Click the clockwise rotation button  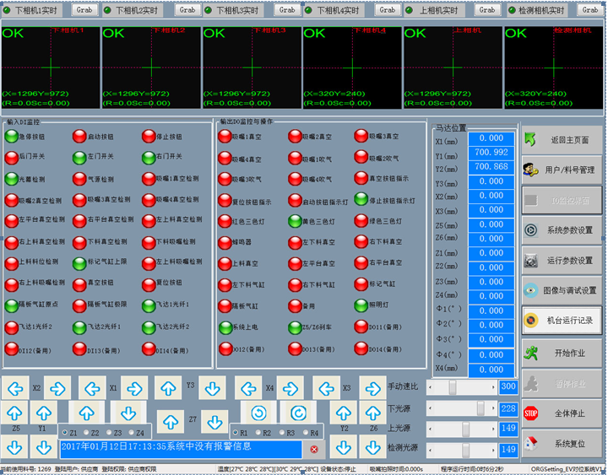[299, 413]
